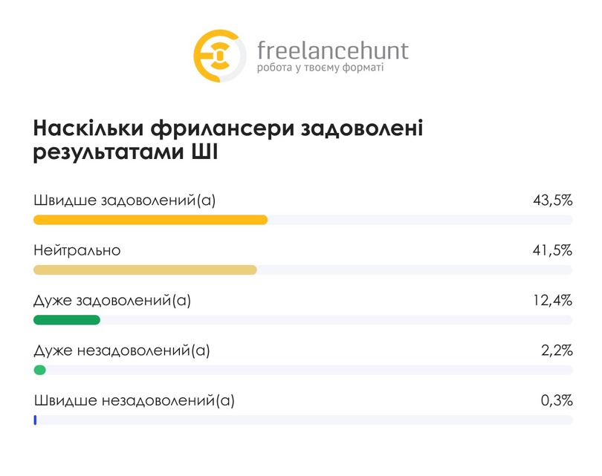Click the freelancehunt brand name text
The height and width of the screenshot is (476, 602).
pos(333,50)
